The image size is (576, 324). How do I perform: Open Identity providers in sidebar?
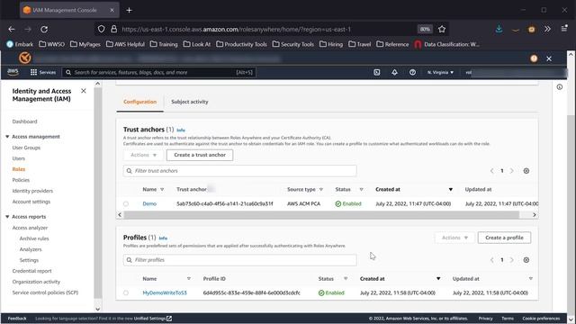click(32, 191)
